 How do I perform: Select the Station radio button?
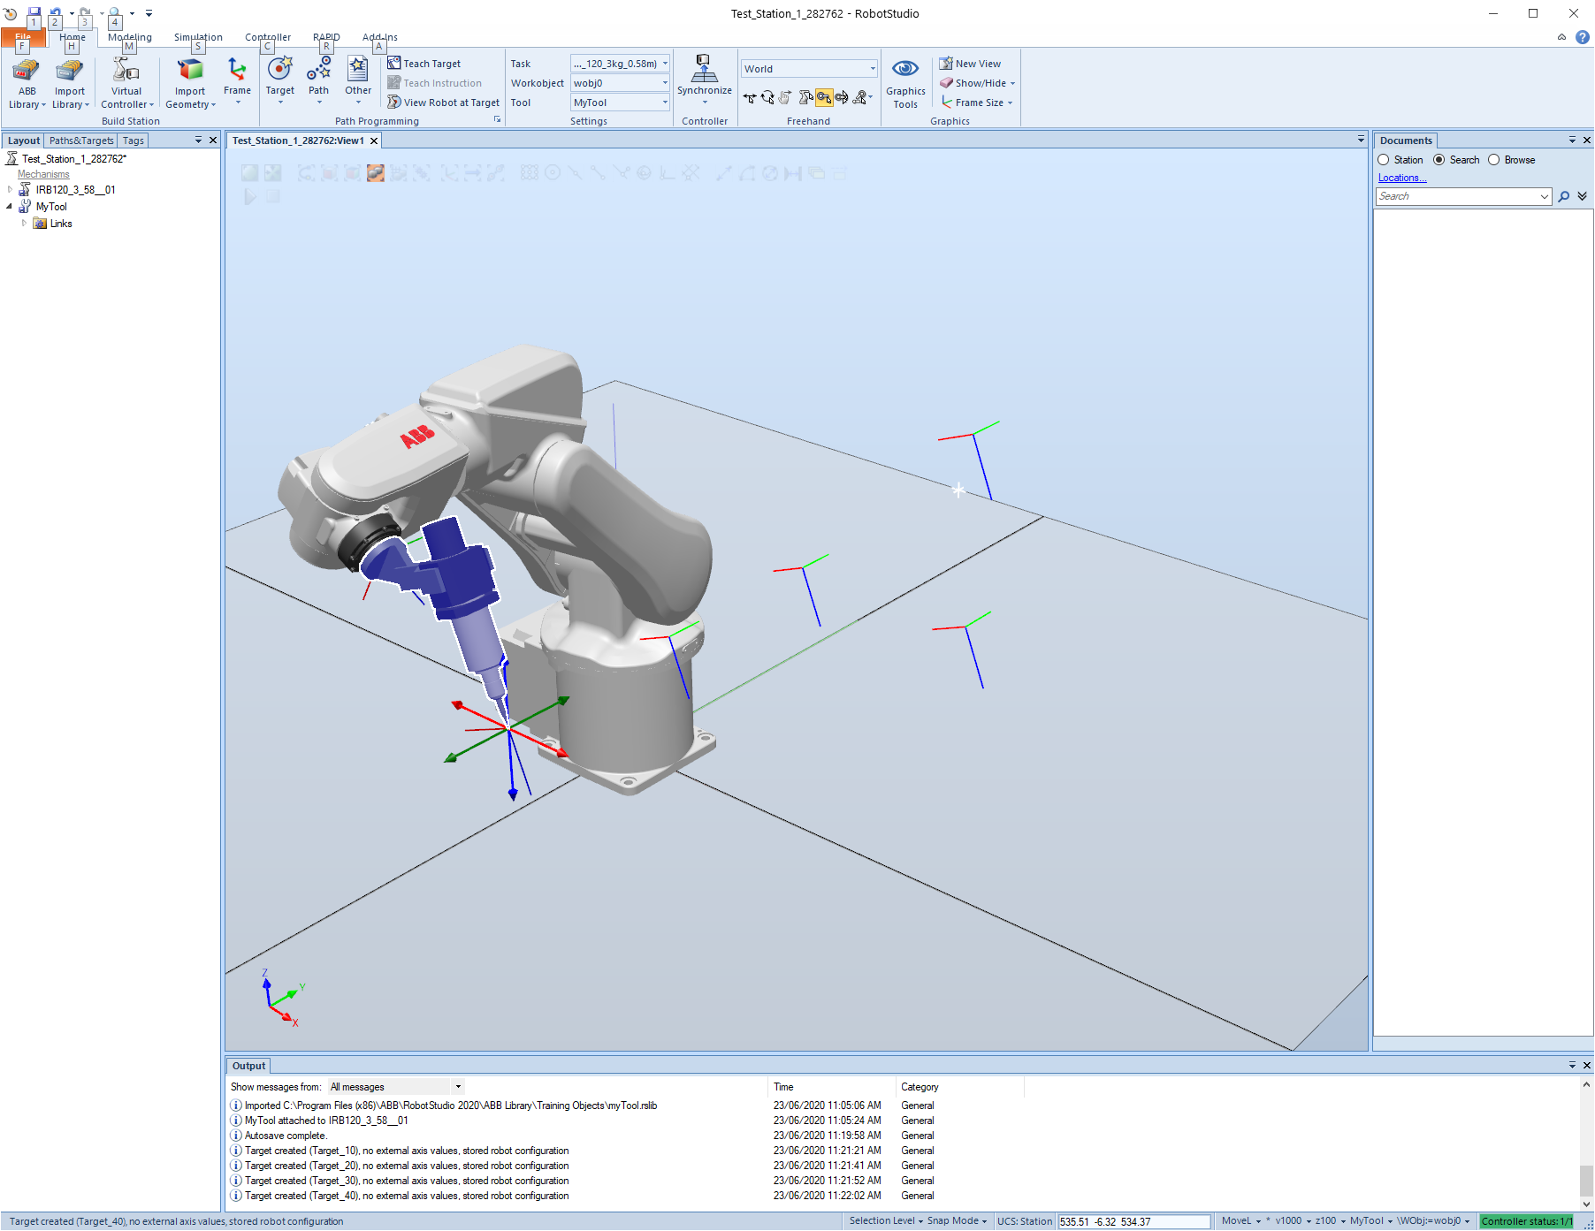1384,160
